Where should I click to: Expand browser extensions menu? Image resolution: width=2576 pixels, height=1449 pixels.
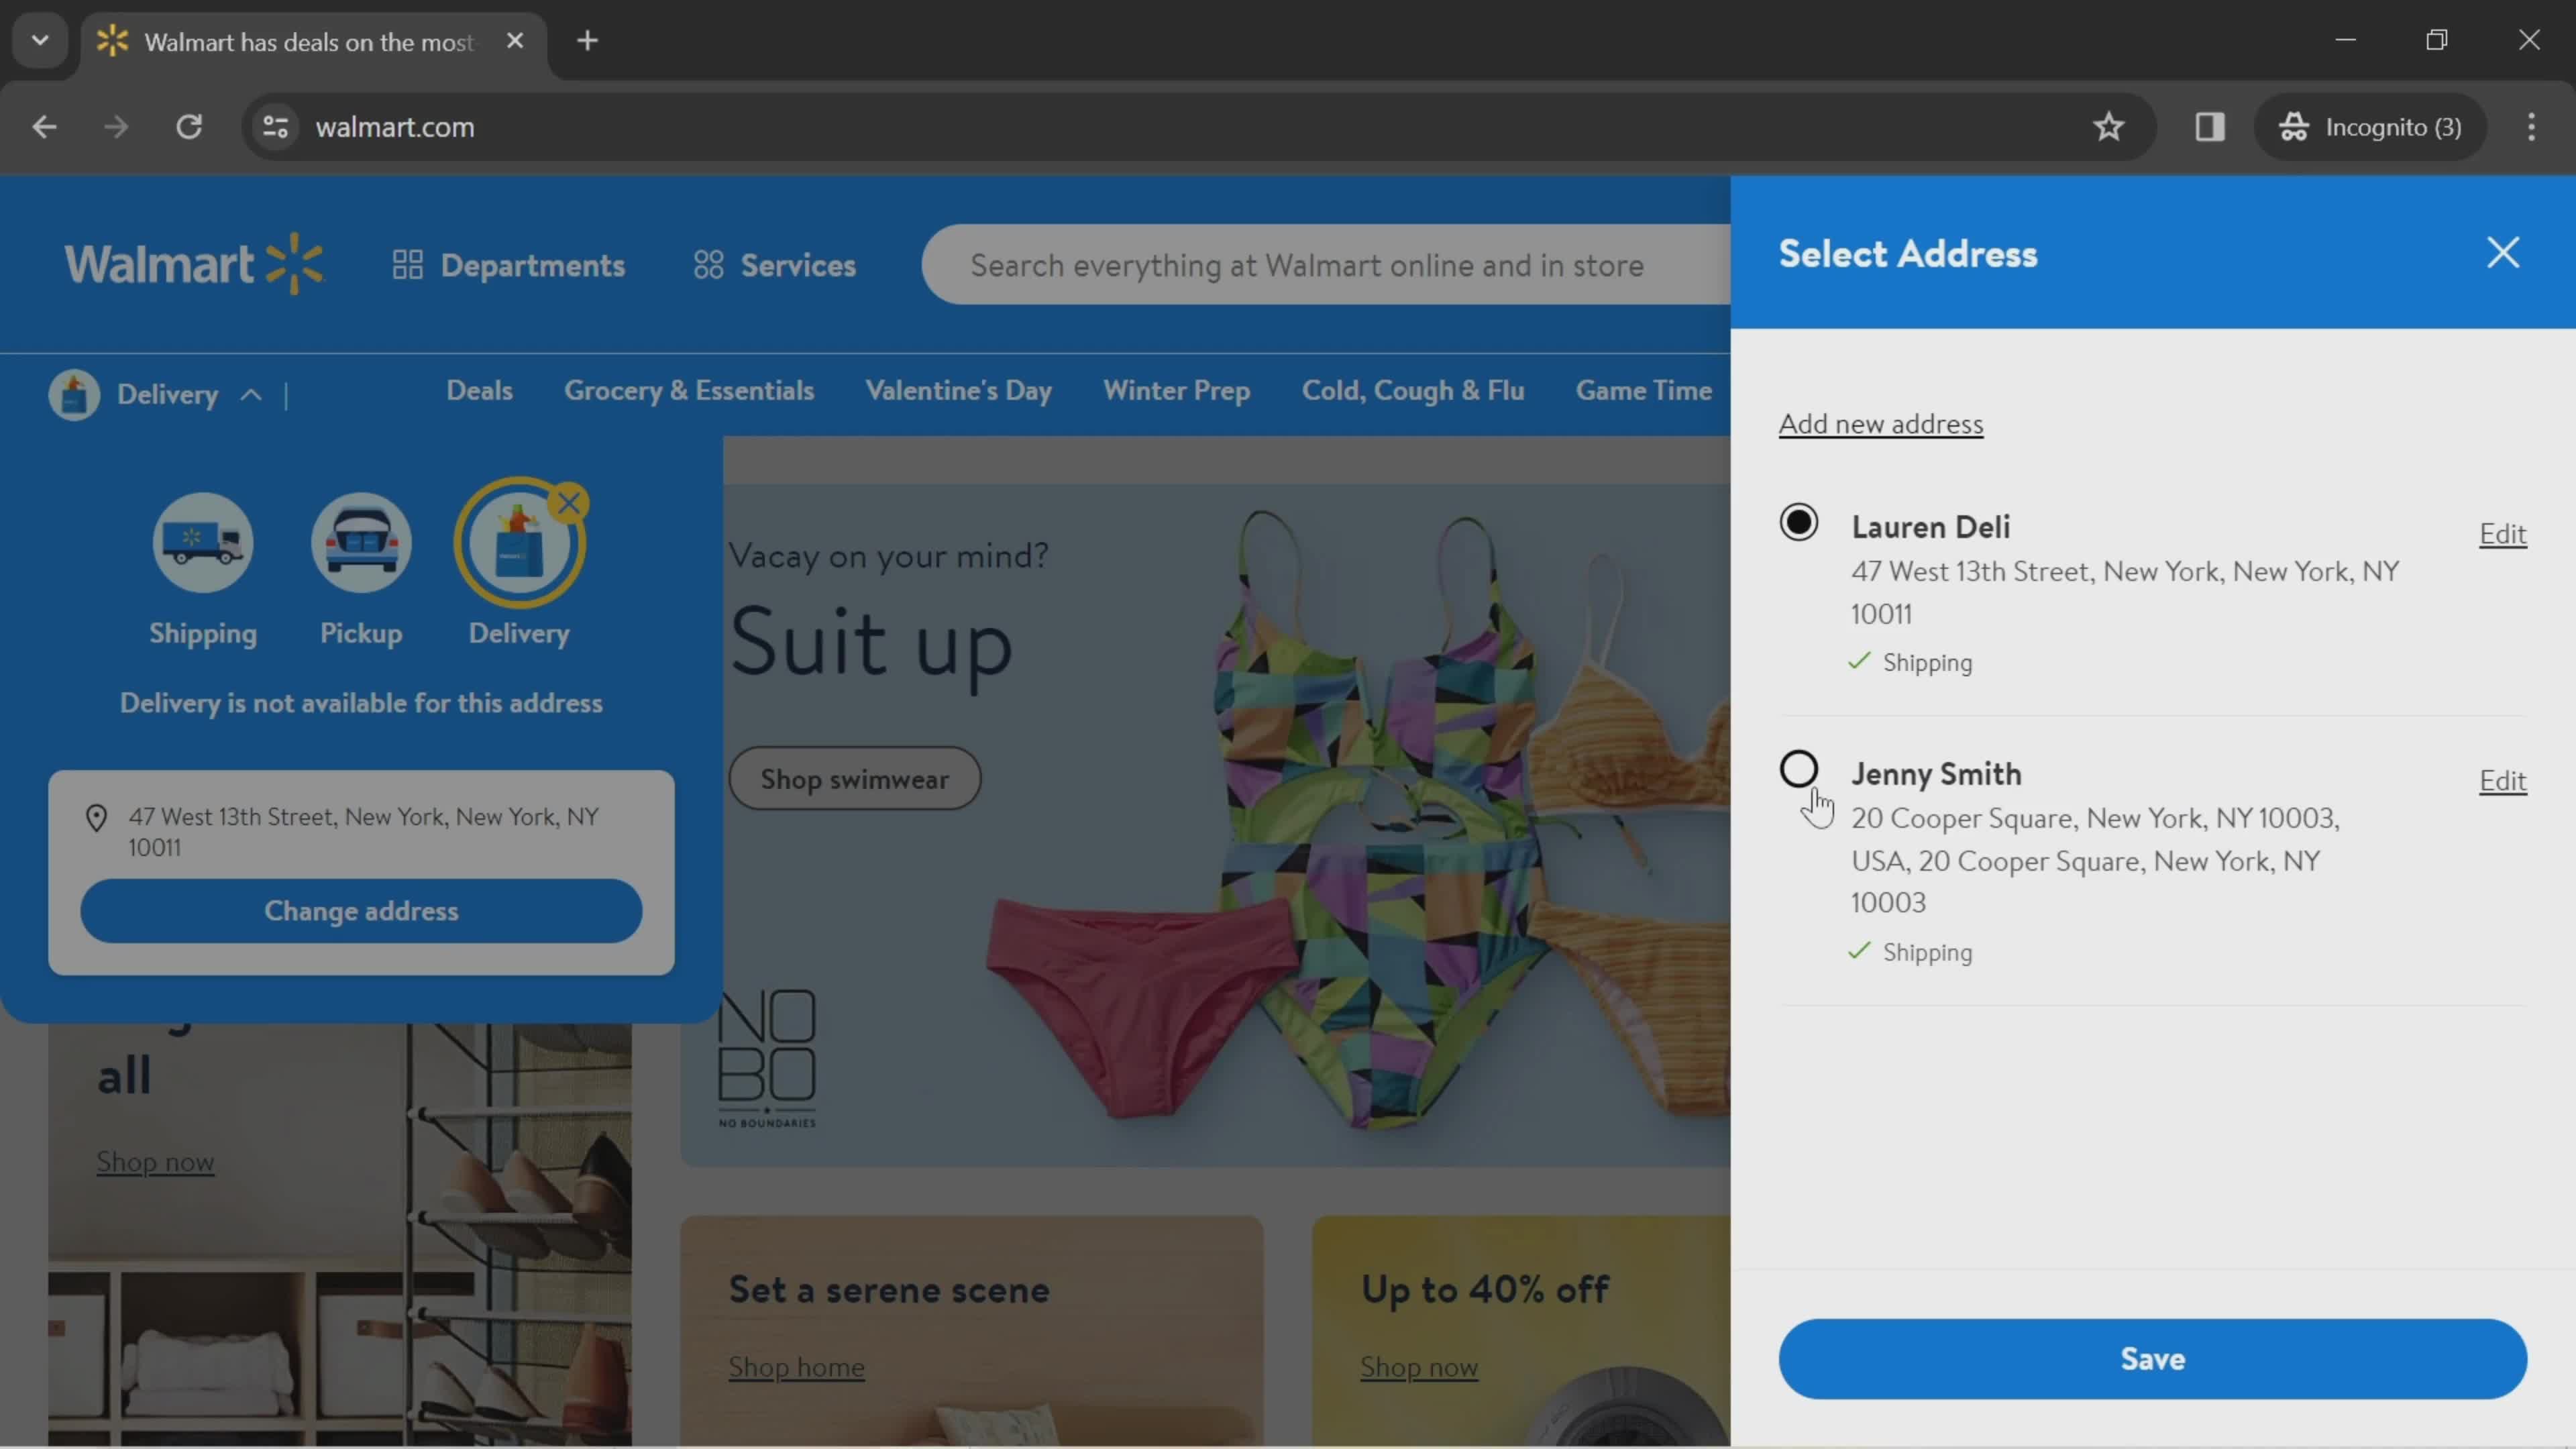point(2210,125)
